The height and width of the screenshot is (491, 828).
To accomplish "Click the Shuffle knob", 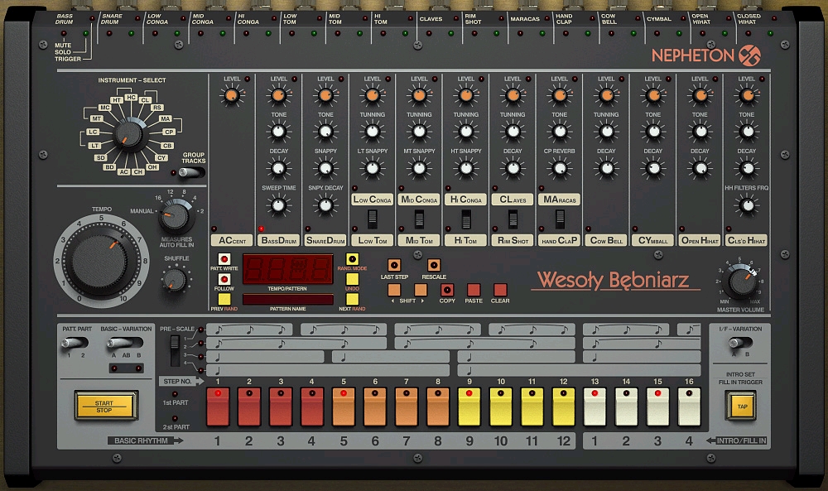I will point(174,281).
